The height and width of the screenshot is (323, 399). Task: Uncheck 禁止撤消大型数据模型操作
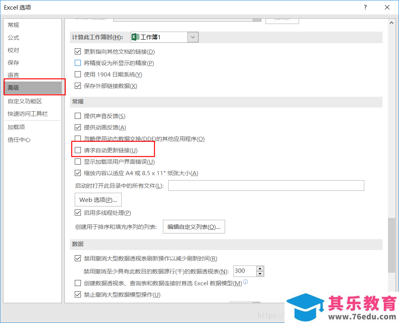coord(78,294)
